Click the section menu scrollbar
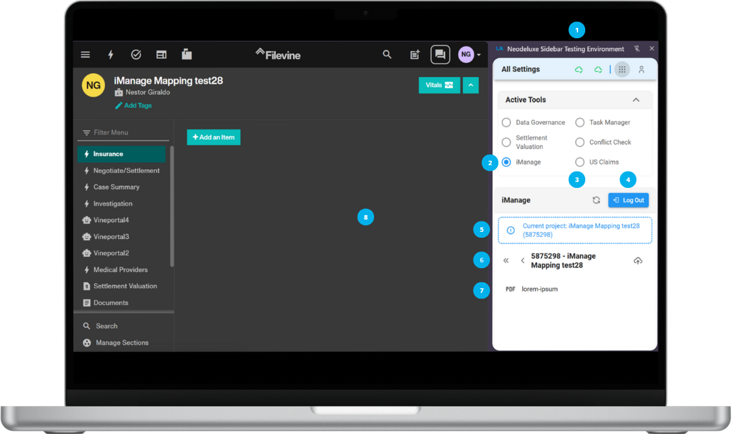733x434 pixels. pyautogui.click(x=172, y=207)
